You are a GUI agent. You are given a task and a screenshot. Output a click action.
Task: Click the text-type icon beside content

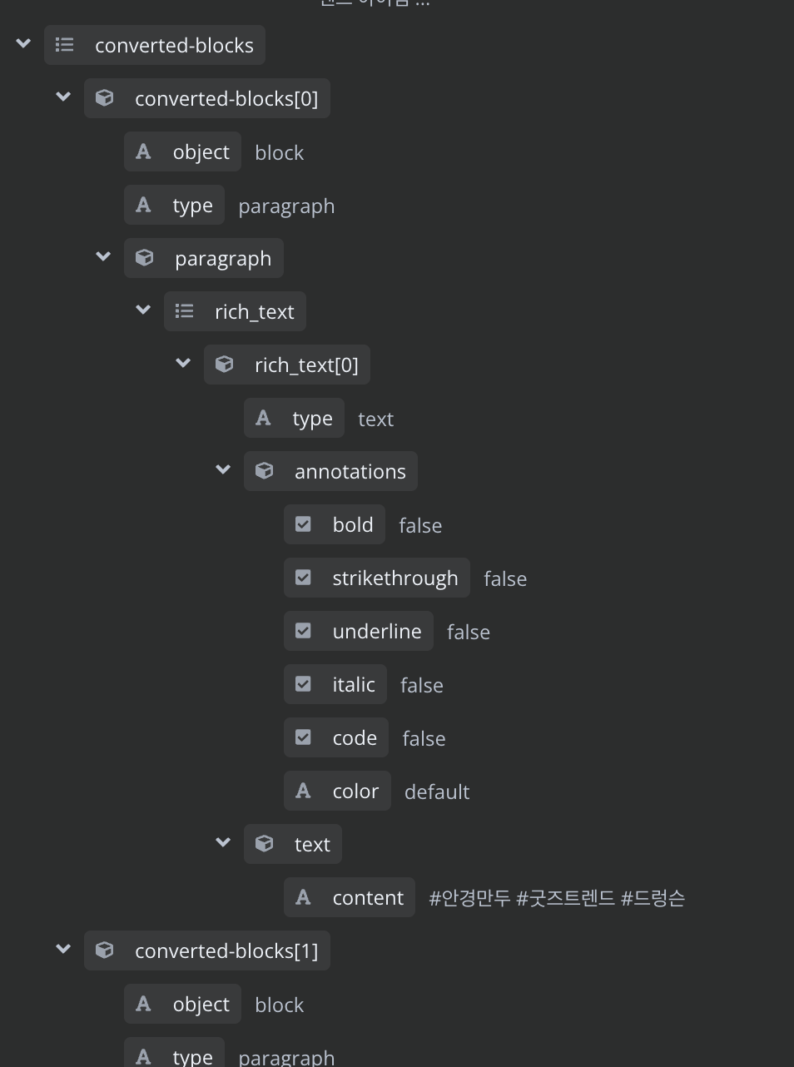[303, 897]
